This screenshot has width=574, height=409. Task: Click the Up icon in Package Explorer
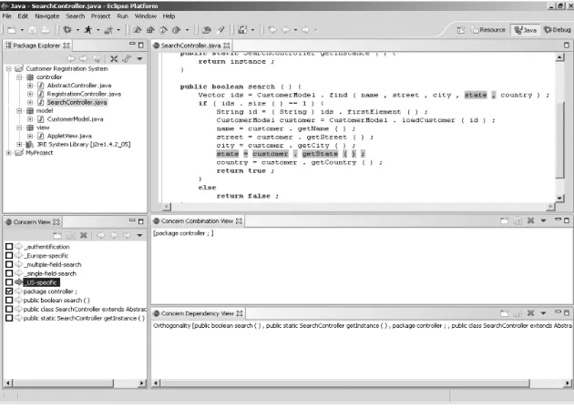(97, 58)
